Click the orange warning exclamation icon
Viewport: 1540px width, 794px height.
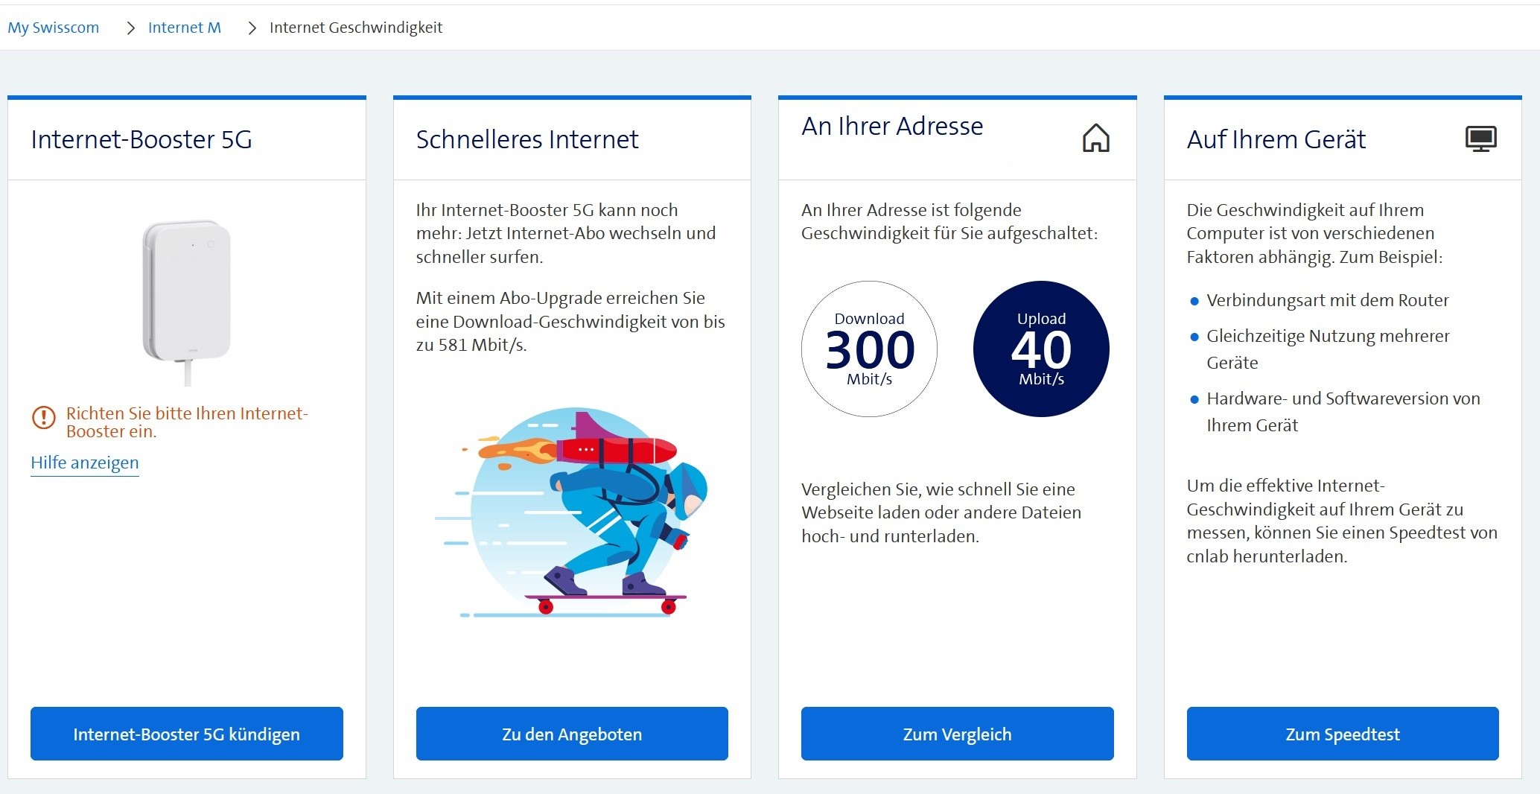[44, 417]
